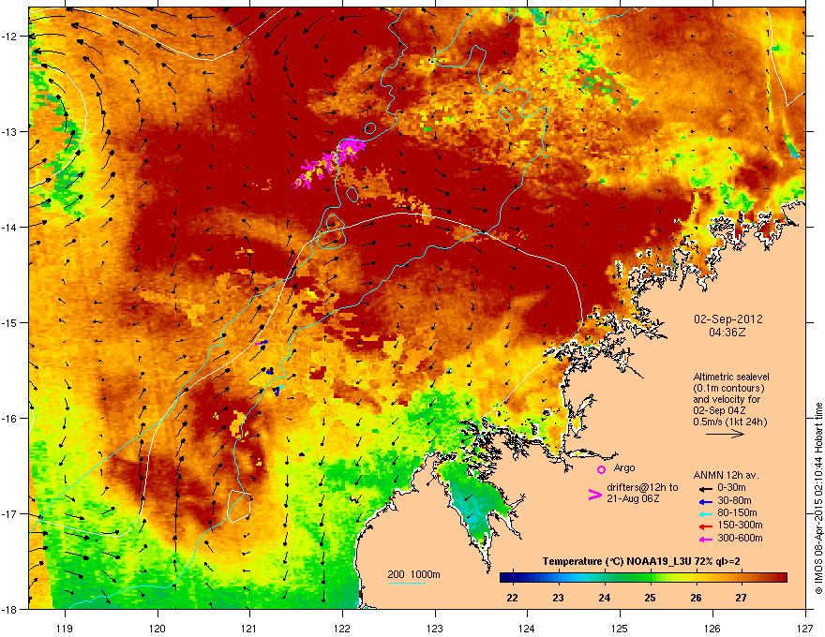Click the longitude axis label 119
The width and height of the screenshot is (825, 637).
click(x=65, y=629)
